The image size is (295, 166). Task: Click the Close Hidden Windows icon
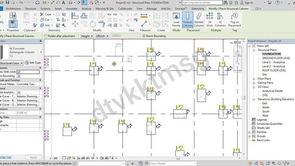(x=91, y=3)
